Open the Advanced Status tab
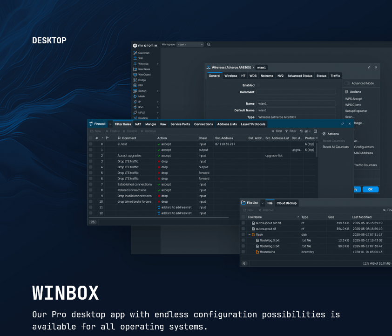 (x=300, y=76)
